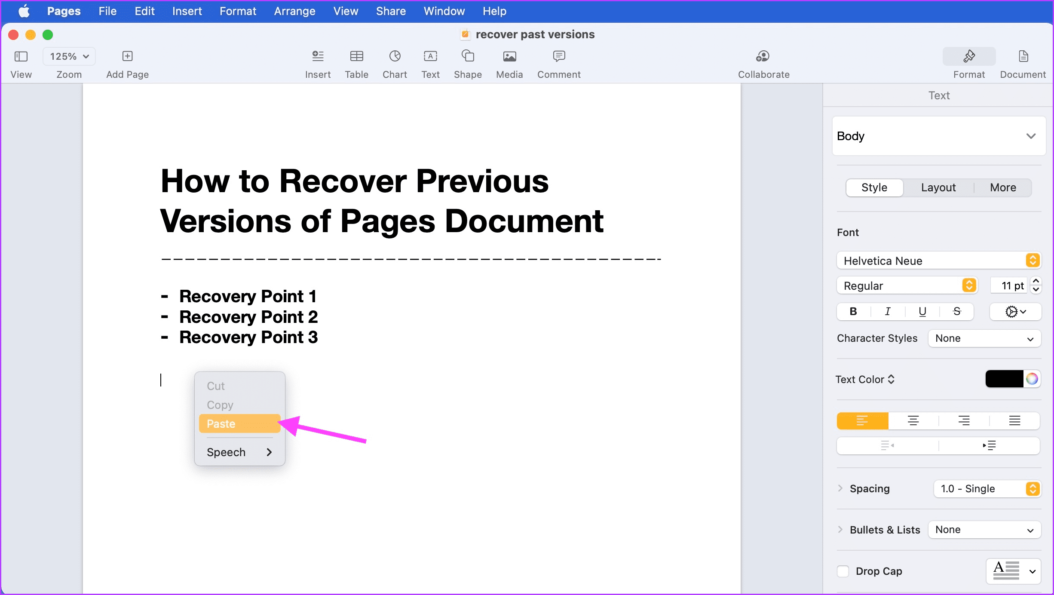Open the Share menu

391,11
